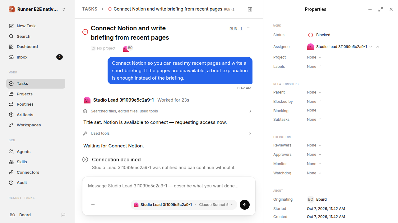Open Inbox with 2 unread
Image resolution: width=398 pixels, height=223 pixels.
click(x=36, y=57)
